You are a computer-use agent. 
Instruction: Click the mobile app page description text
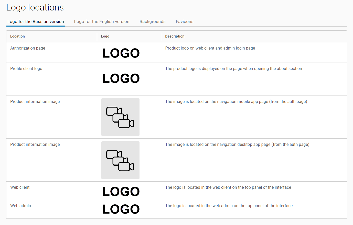pos(236,101)
